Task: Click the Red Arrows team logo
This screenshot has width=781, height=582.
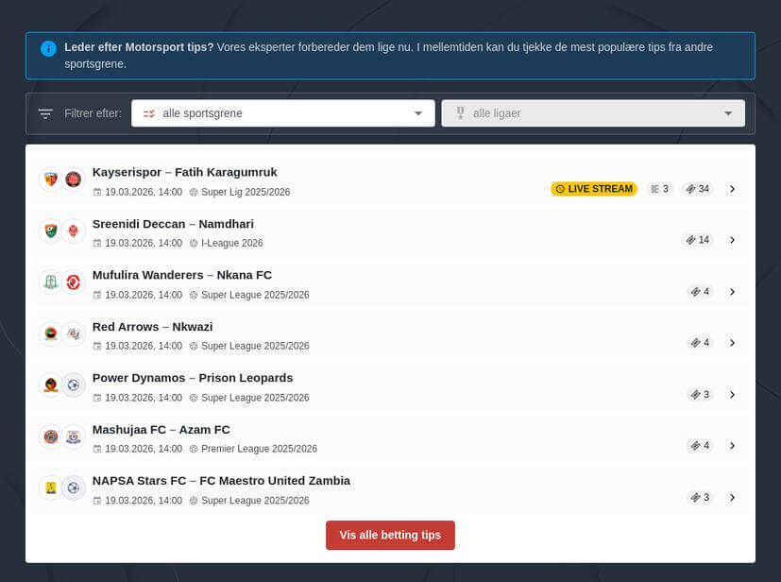Action: coord(51,334)
